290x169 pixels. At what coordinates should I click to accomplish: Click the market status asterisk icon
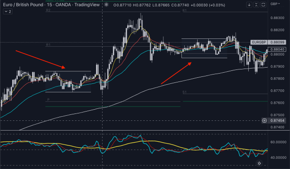click(x=106, y=5)
